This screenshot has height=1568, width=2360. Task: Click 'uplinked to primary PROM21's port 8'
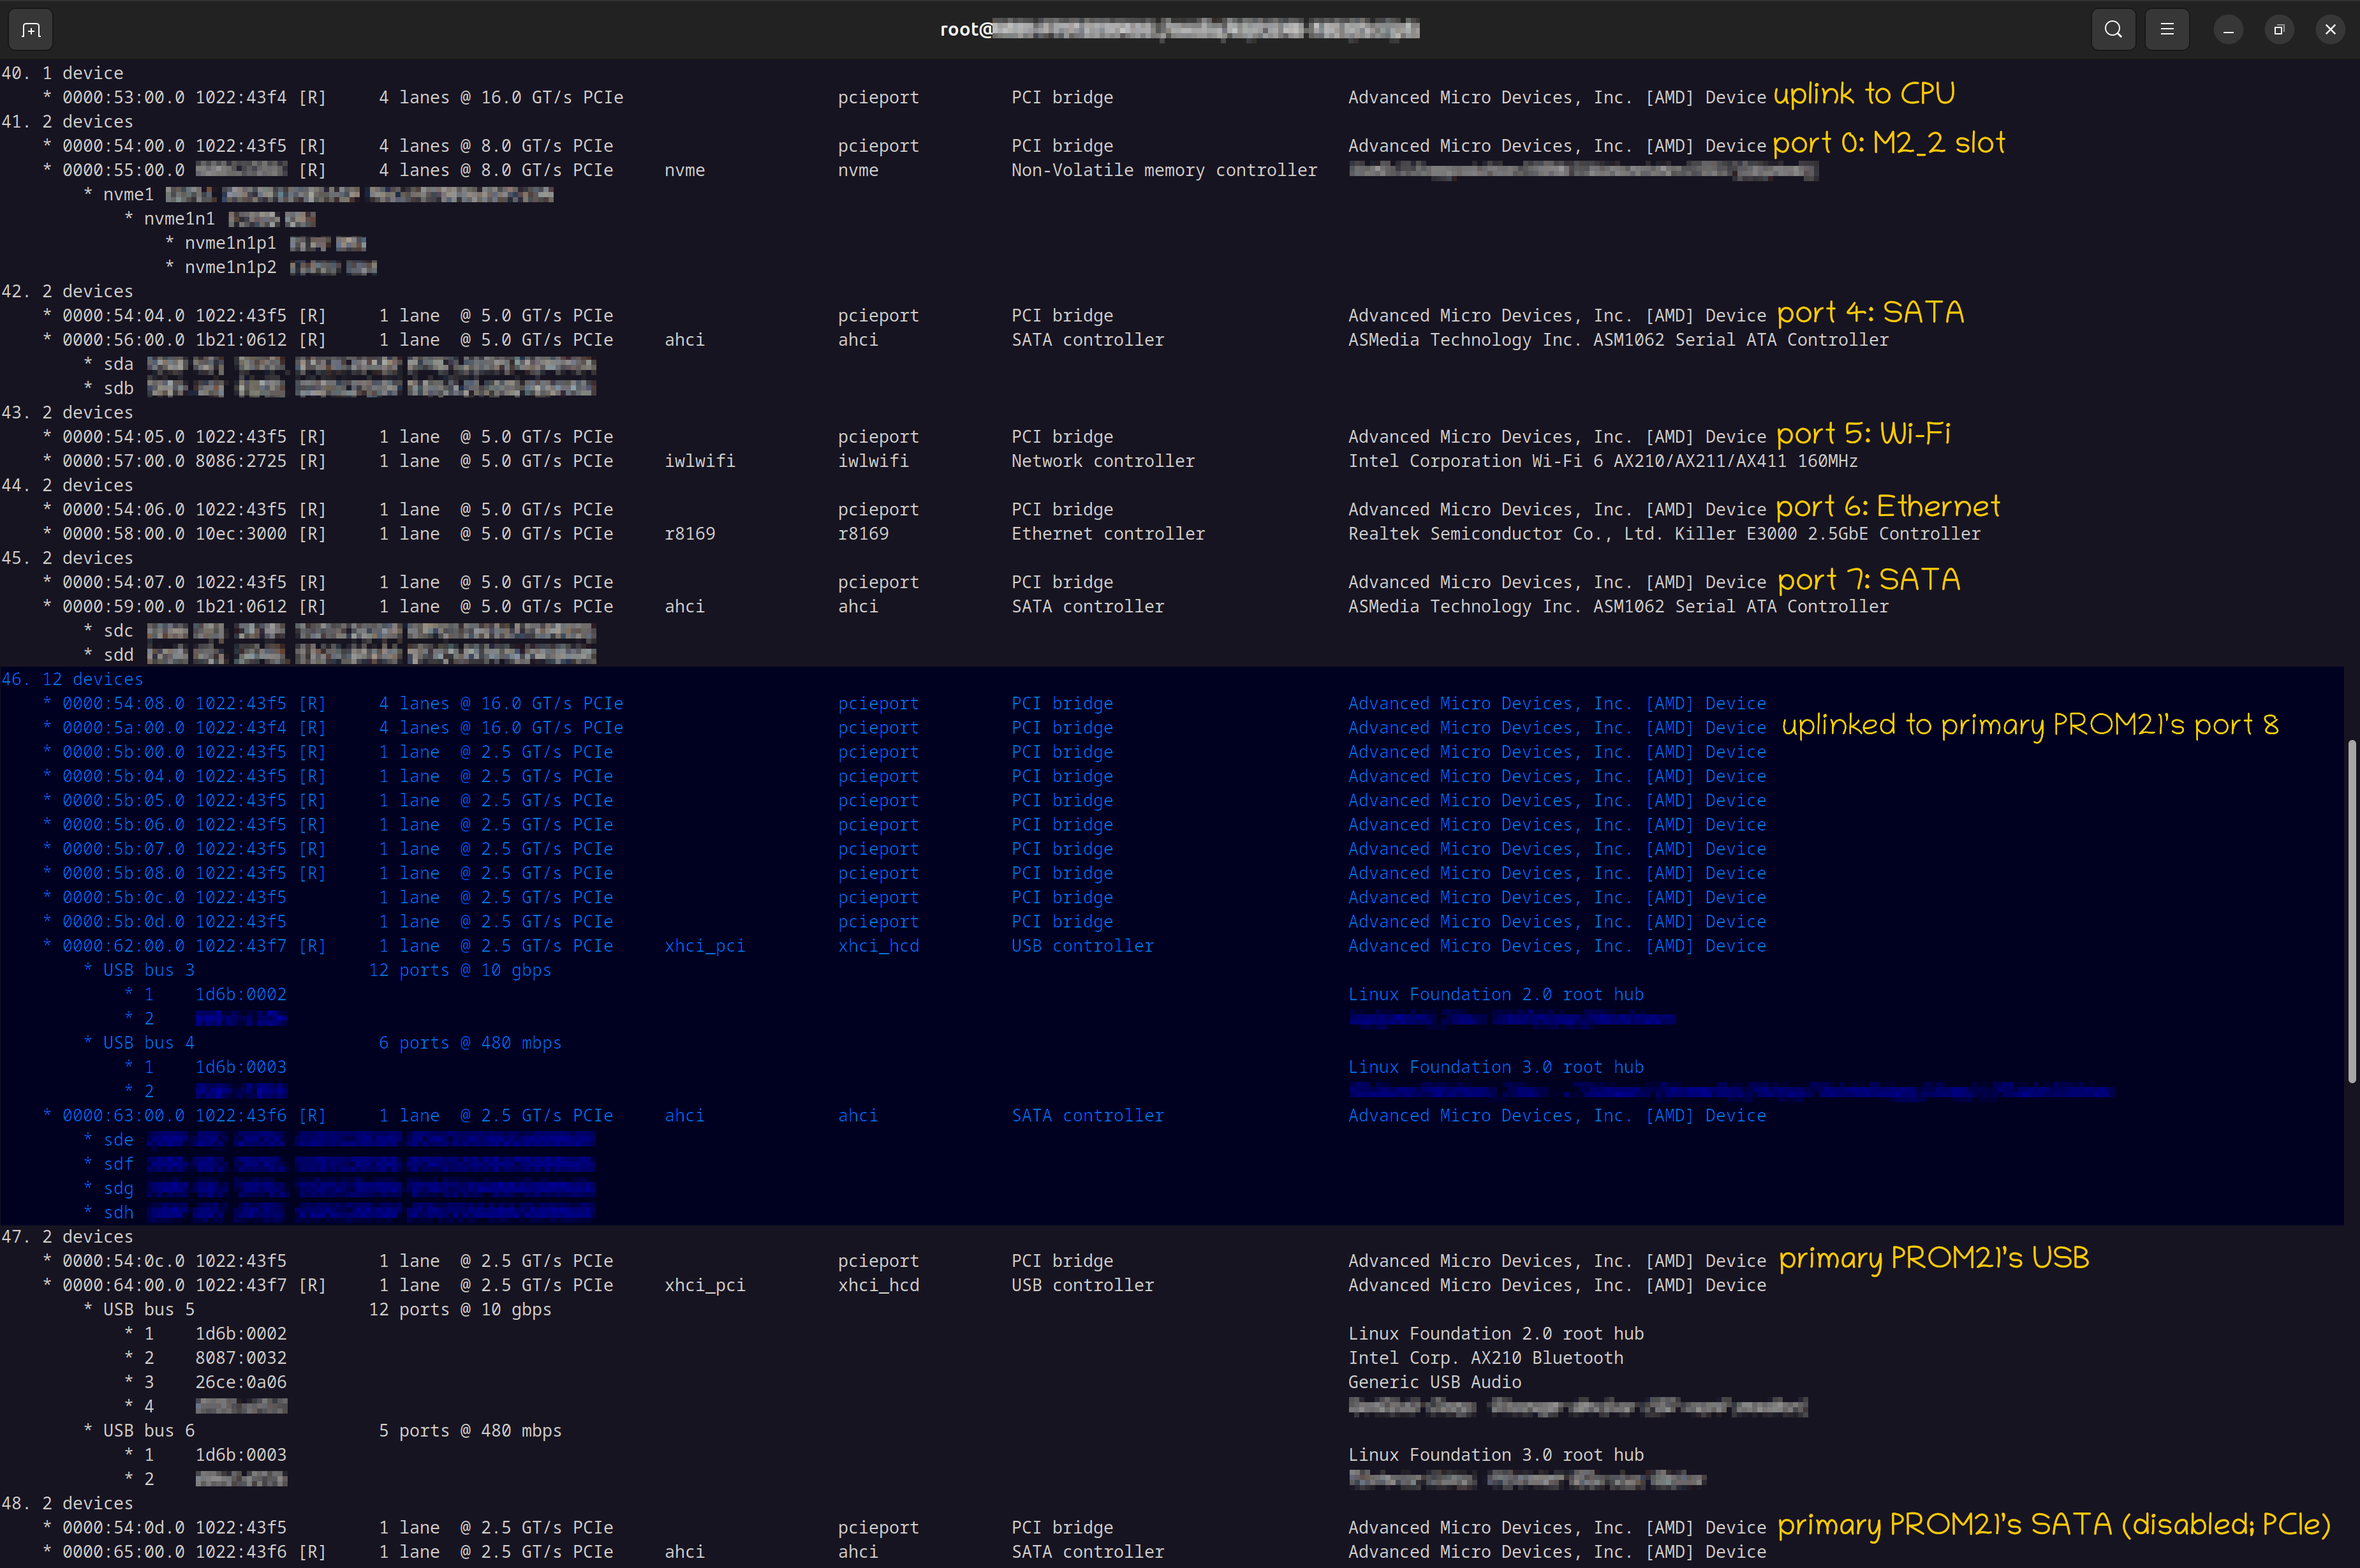[x=2029, y=725]
